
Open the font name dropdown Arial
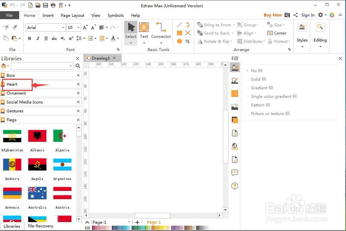tap(63, 28)
